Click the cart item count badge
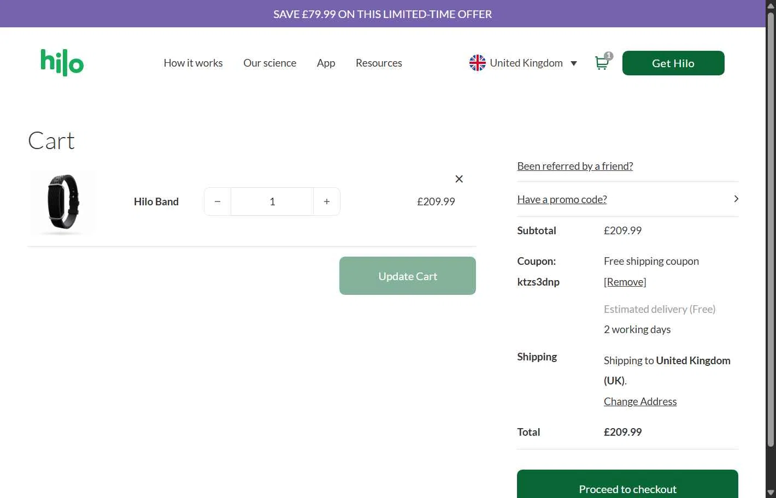This screenshot has height=498, width=776. 609,56
